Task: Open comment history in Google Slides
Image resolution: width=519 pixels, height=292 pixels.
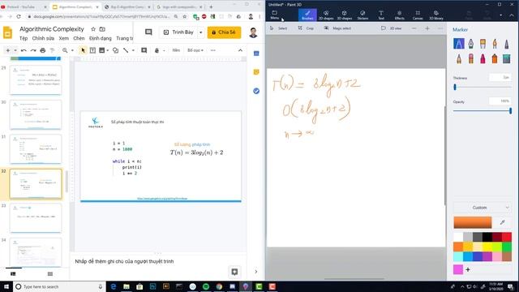Action: click(148, 32)
